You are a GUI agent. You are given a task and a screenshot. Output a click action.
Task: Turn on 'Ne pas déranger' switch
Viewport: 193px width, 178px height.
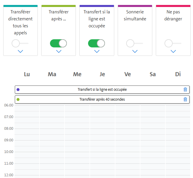[173, 44]
